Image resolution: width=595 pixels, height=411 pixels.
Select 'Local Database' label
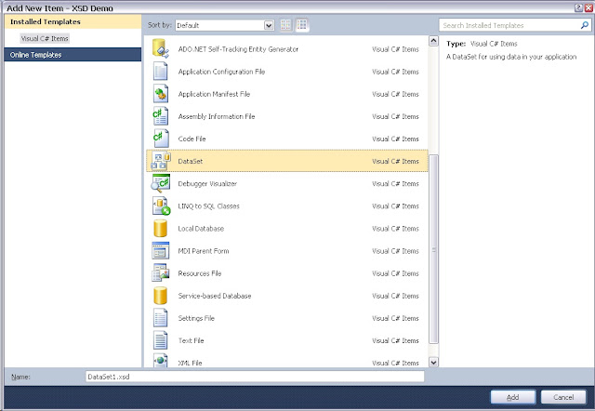[x=201, y=229]
